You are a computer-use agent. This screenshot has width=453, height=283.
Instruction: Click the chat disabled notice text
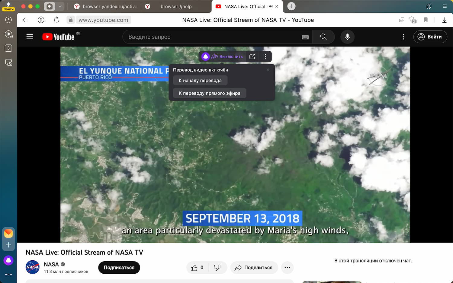(373, 261)
